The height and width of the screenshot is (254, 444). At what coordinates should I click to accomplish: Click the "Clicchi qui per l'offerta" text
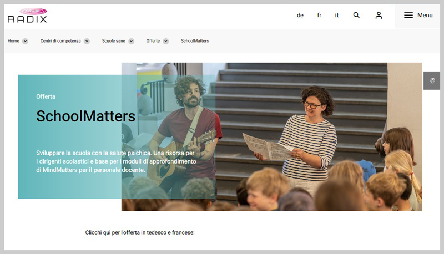140,232
